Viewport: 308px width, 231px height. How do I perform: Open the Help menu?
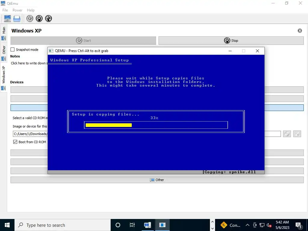pyautogui.click(x=31, y=10)
